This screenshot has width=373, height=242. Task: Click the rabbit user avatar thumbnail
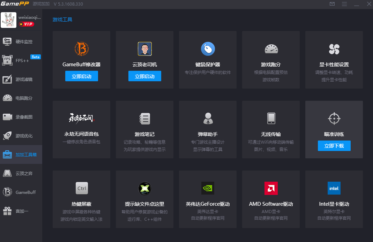[8, 20]
